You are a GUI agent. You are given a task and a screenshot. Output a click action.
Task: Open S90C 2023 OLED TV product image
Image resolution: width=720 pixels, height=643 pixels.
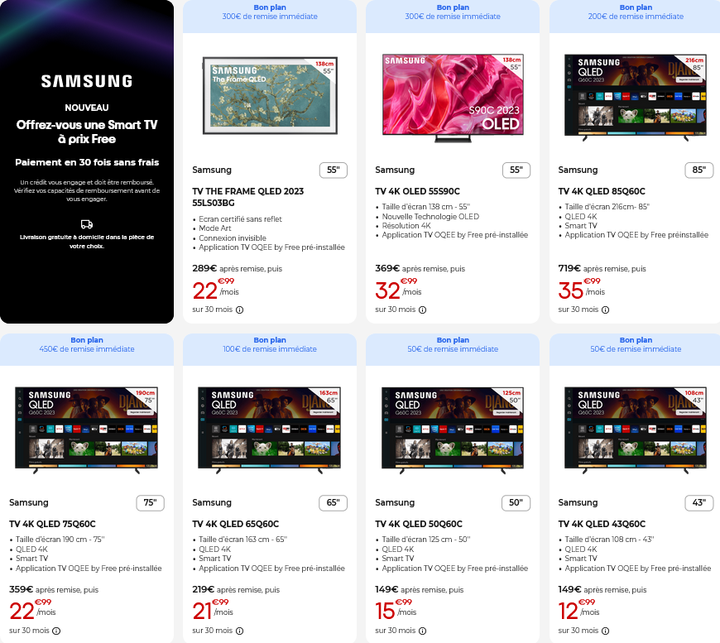pyautogui.click(x=453, y=98)
